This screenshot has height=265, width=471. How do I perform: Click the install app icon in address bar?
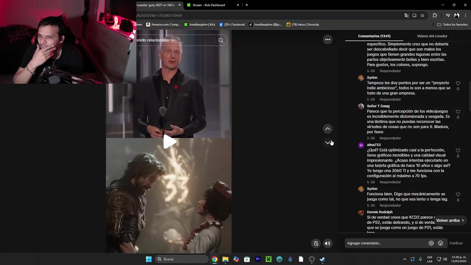414,15
